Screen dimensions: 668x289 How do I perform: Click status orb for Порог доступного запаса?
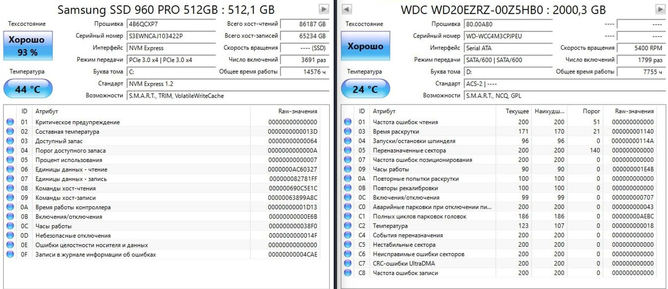click(10, 150)
